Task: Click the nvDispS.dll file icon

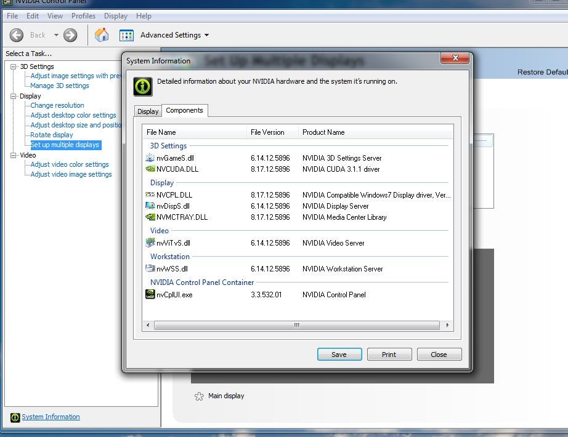Action: pyautogui.click(x=150, y=206)
